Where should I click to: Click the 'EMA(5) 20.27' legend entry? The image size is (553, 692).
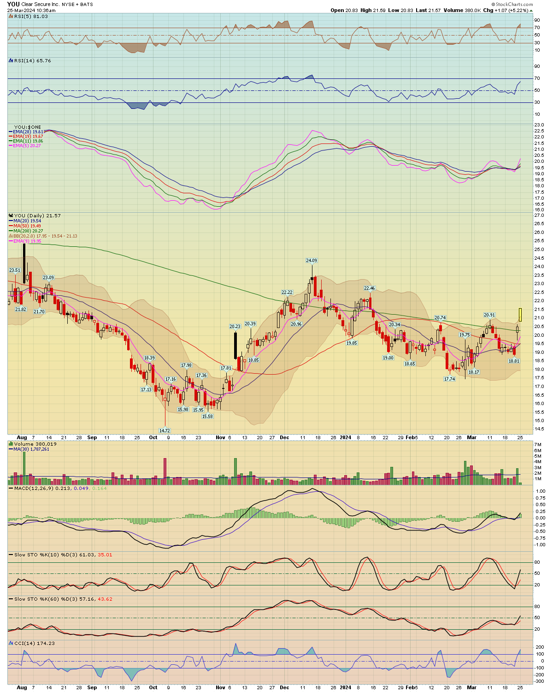tap(27, 146)
